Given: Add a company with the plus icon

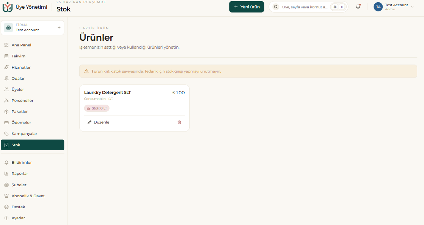Looking at the screenshot, I should coord(59,28).
